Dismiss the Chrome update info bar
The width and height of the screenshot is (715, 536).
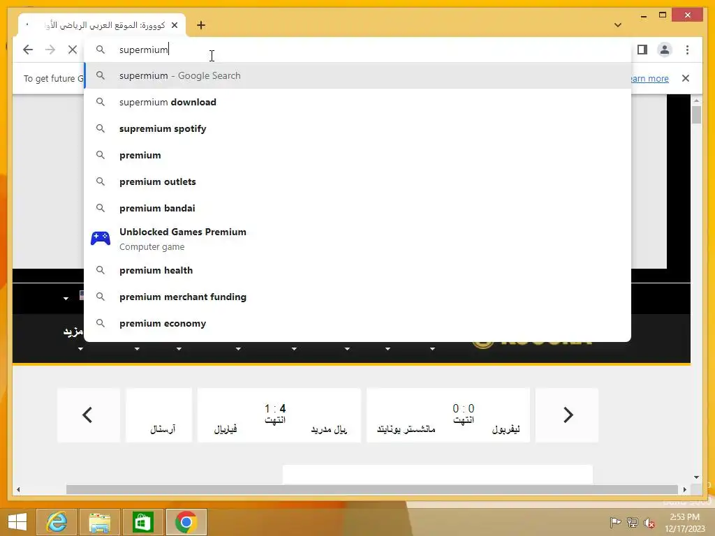tap(686, 78)
